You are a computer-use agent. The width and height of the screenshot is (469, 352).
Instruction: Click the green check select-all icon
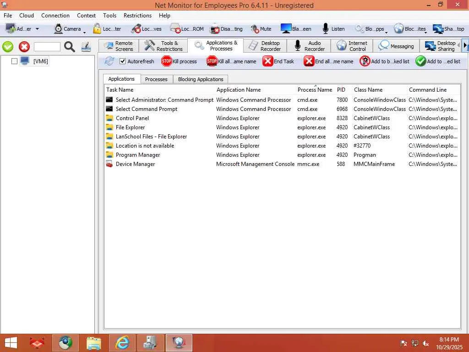coord(8,47)
